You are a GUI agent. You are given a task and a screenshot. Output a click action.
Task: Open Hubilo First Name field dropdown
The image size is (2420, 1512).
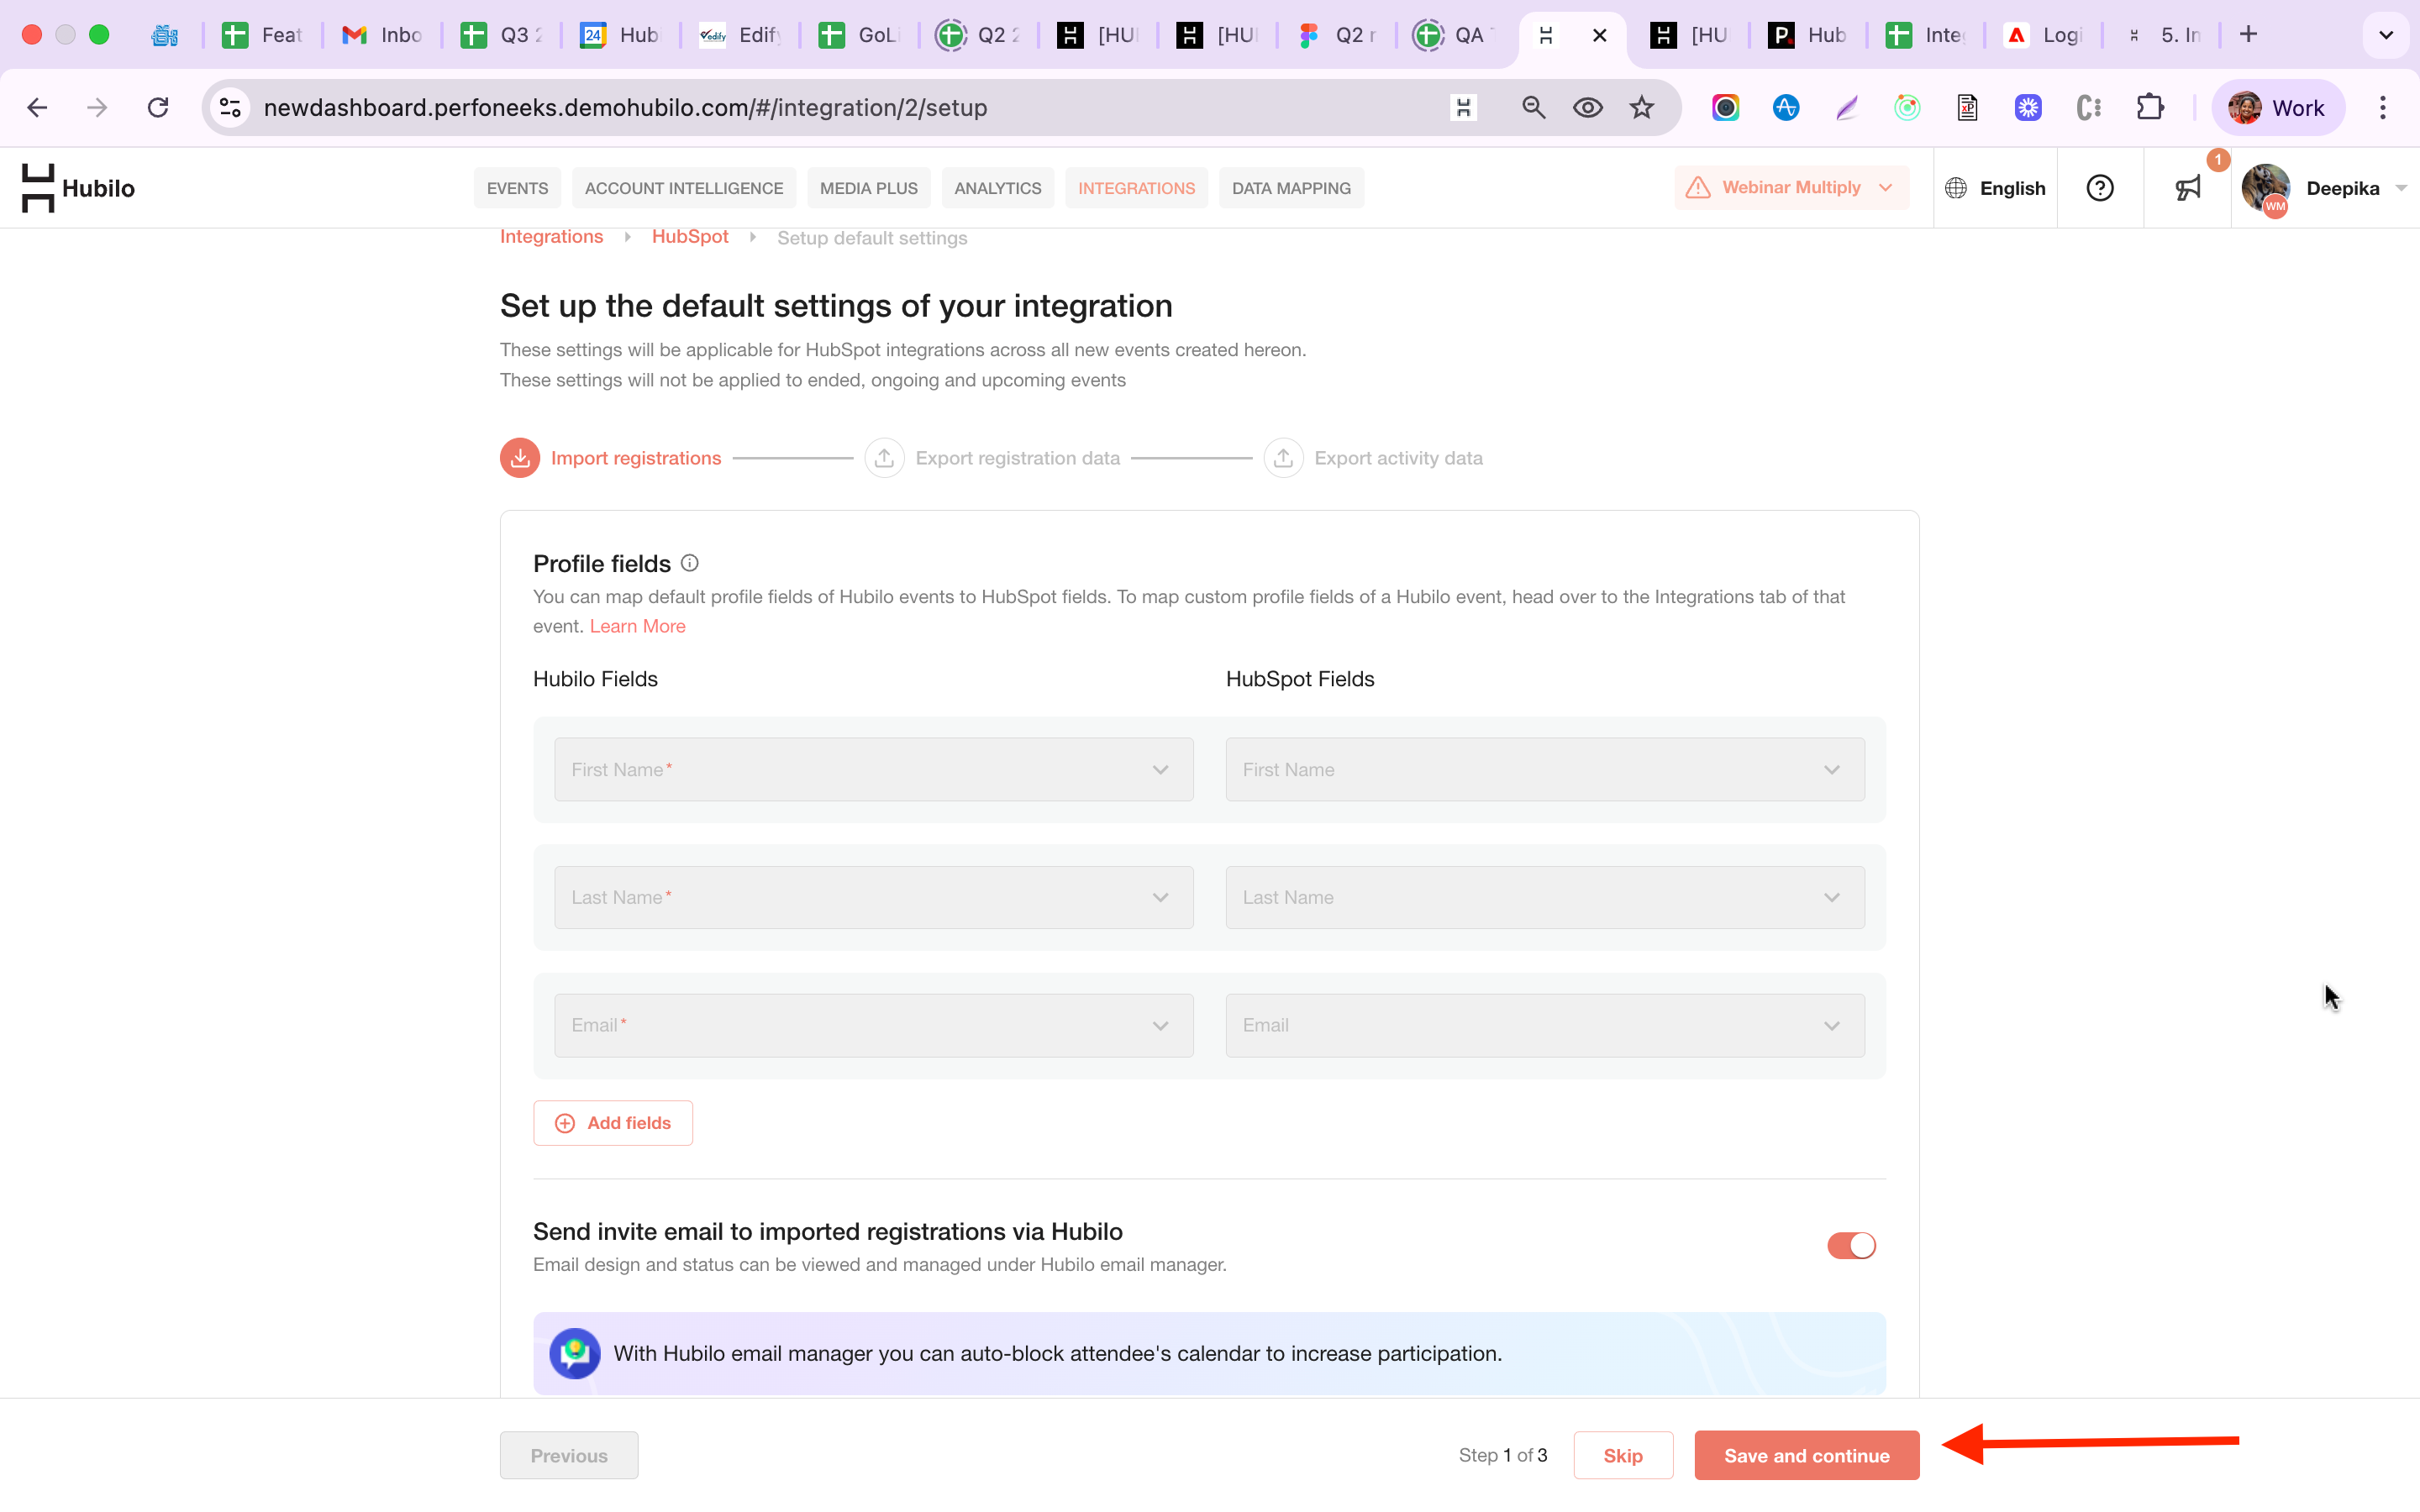(873, 769)
